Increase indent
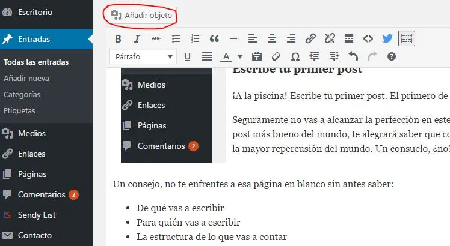 point(334,57)
